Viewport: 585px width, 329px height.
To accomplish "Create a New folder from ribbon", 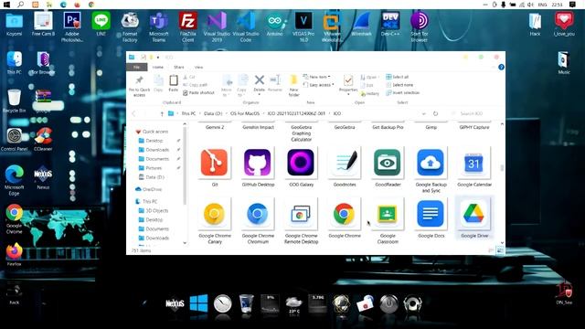I will (x=294, y=85).
